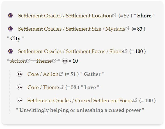Click external link icon after Myriads
165x129 pixels.
[127, 28]
